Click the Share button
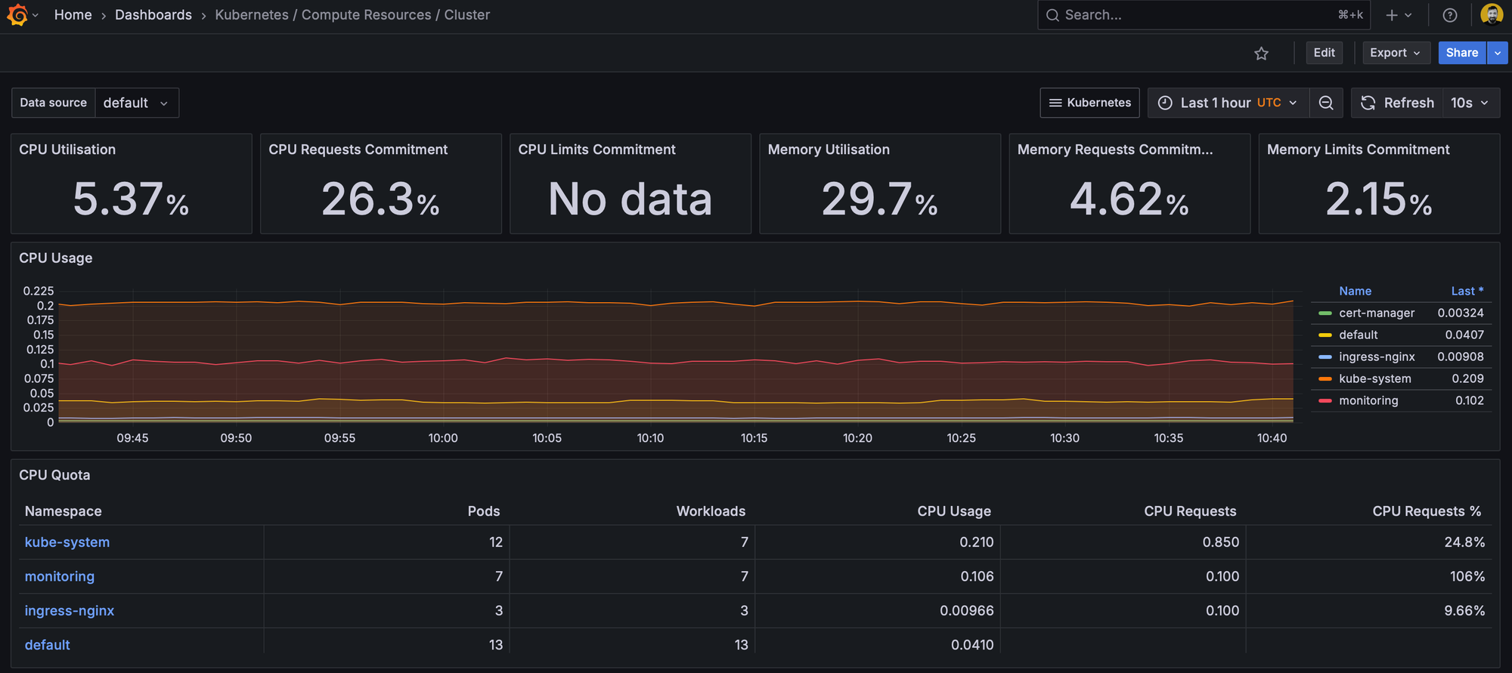The height and width of the screenshot is (673, 1512). click(x=1462, y=53)
